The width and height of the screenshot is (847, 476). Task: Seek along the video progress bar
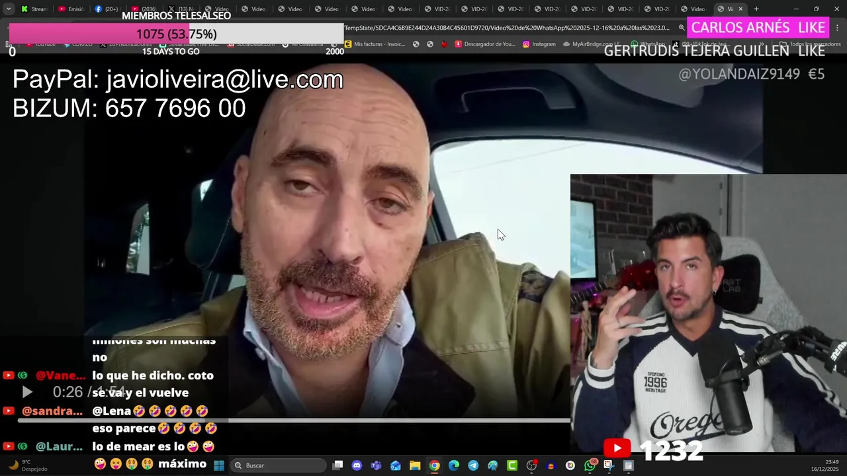point(294,420)
